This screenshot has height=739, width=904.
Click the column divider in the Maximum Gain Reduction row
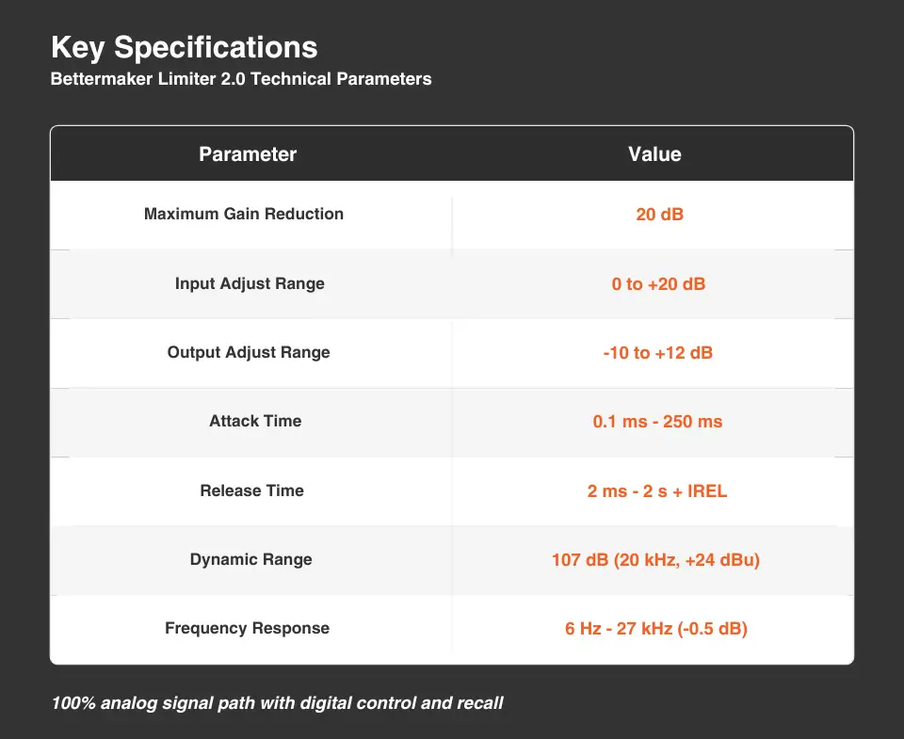[452, 226]
